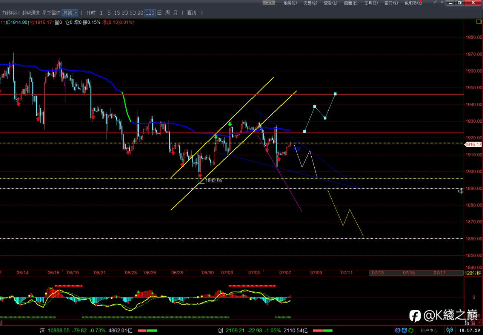Click the small restore inner window icon
Screen dimensions: 483x335
coord(435,2)
